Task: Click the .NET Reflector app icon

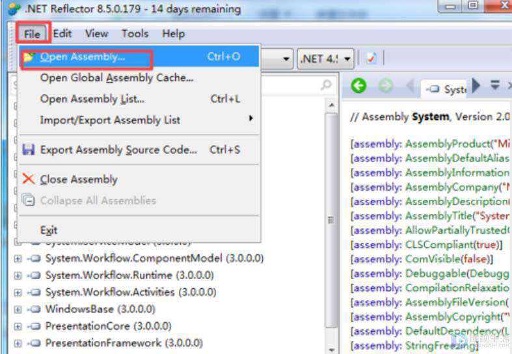Action: tap(14, 8)
